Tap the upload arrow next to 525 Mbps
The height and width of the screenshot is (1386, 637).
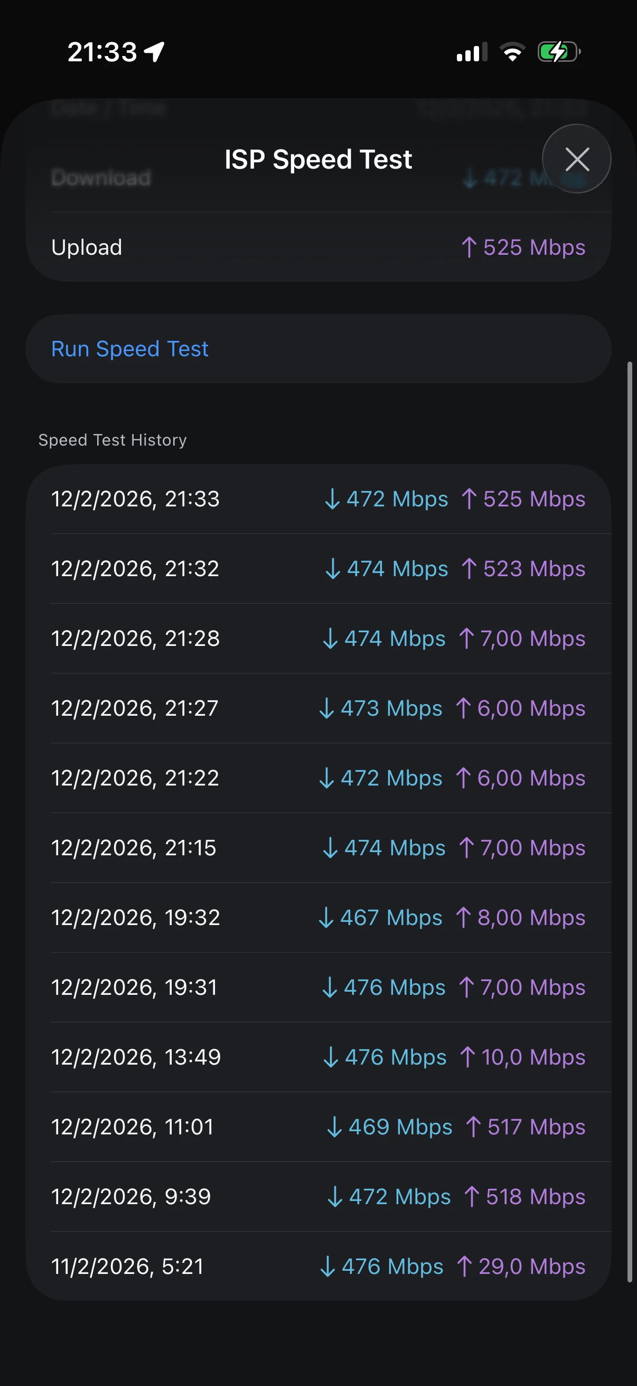pyautogui.click(x=469, y=247)
